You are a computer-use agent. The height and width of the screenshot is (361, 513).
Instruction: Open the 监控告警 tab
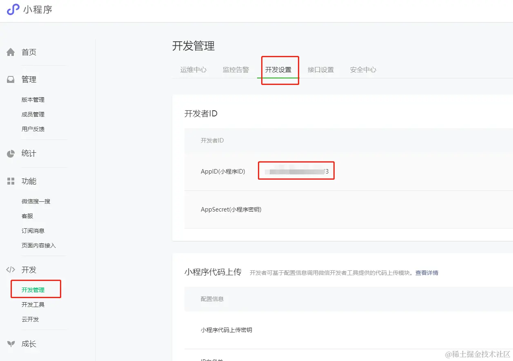tap(236, 69)
